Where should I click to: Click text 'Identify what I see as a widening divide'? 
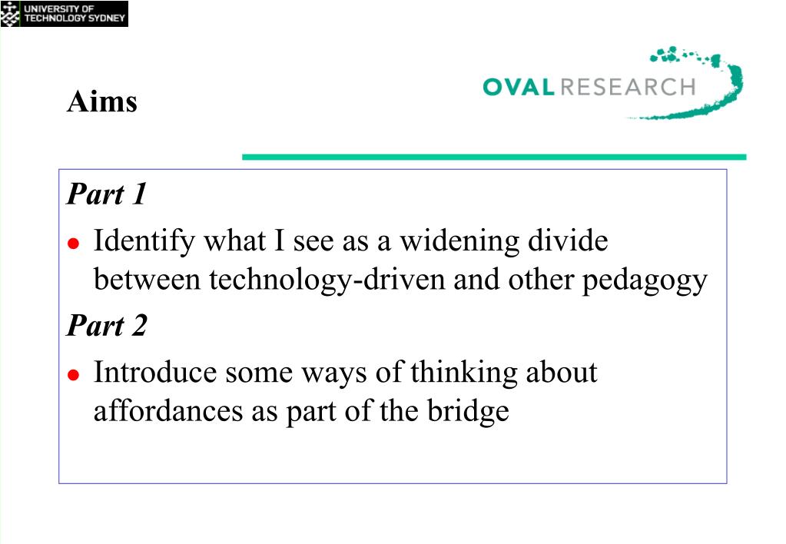click(x=351, y=240)
